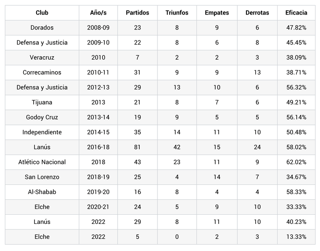
Task: Click the 62.02% efficacy cell
Action: click(x=296, y=162)
